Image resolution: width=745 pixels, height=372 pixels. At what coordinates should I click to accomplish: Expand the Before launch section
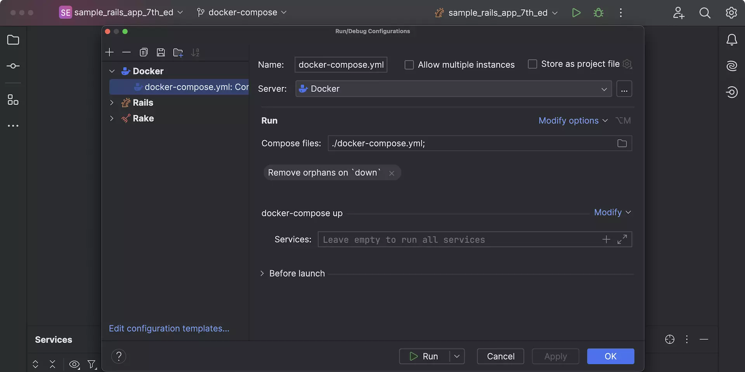point(262,274)
